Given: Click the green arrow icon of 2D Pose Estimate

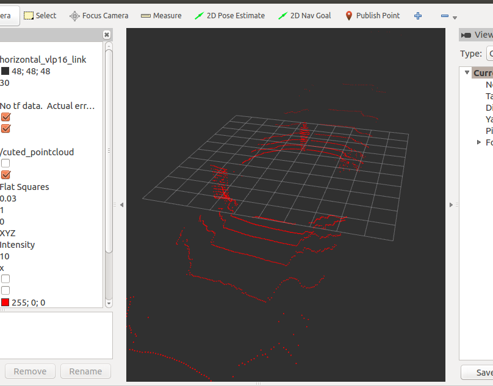Looking at the screenshot, I should (x=200, y=16).
